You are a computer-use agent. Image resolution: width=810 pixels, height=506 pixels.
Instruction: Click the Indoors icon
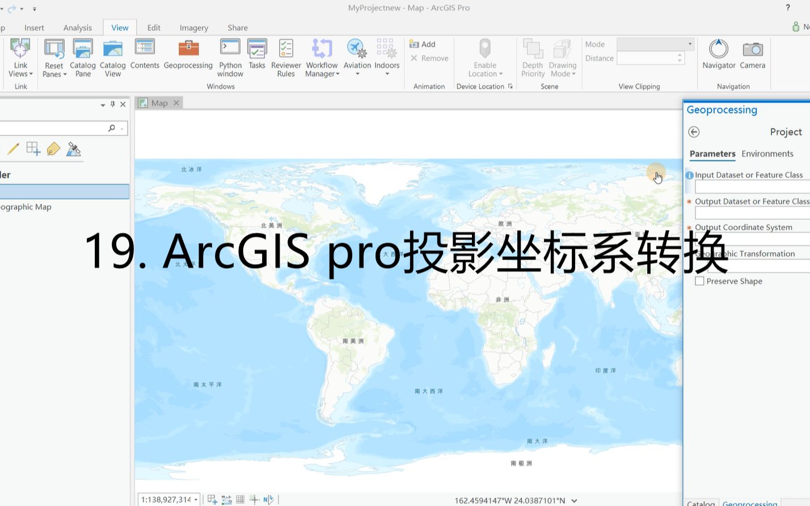click(x=387, y=49)
